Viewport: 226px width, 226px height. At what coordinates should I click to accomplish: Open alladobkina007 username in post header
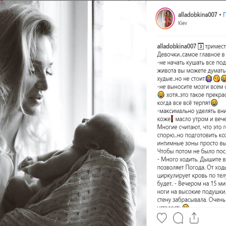click(198, 14)
